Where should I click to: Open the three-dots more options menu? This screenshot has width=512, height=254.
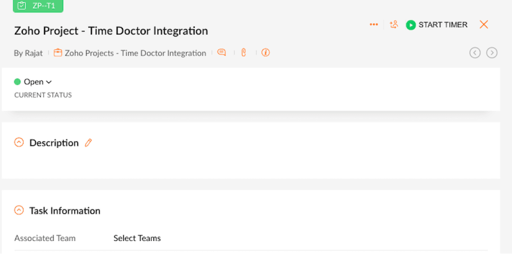click(x=374, y=25)
